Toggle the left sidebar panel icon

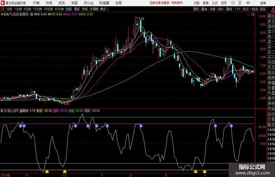coord(2,9)
